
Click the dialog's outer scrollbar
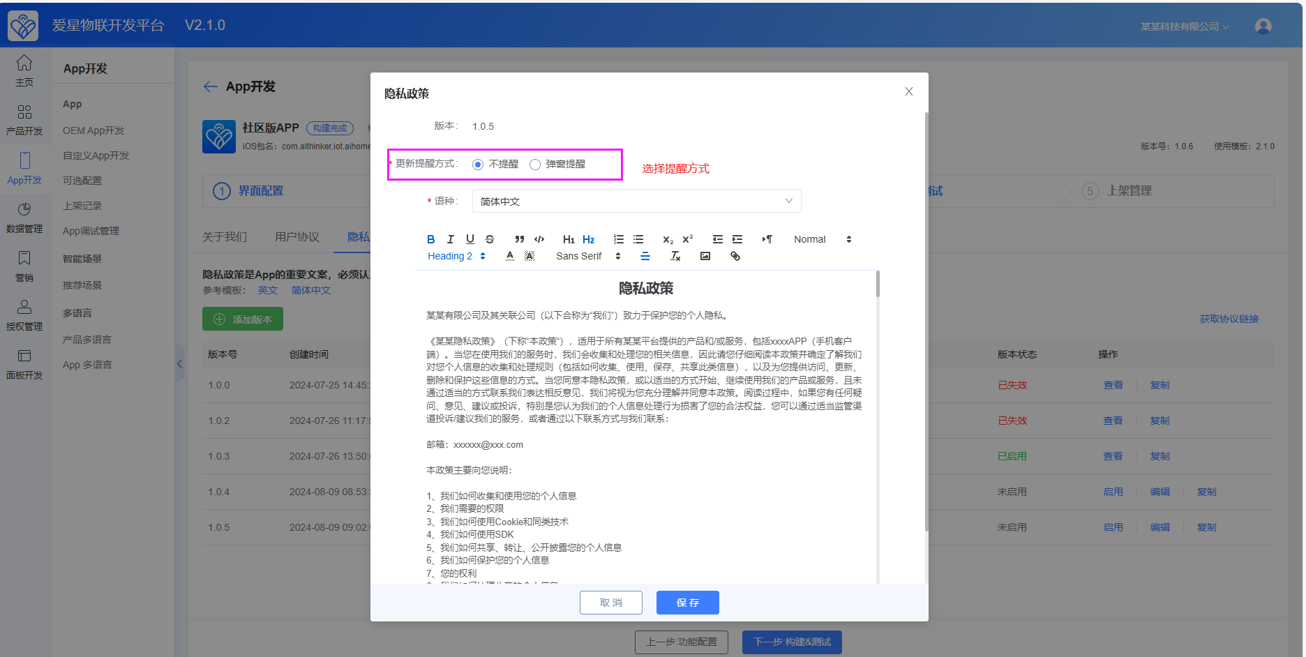[926, 322]
